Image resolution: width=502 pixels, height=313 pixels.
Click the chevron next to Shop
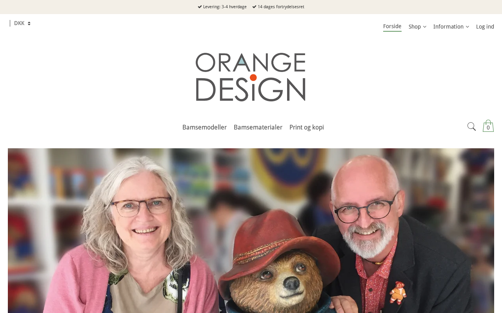coord(424,27)
